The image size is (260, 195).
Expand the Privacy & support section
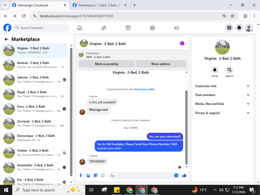(x=222, y=113)
